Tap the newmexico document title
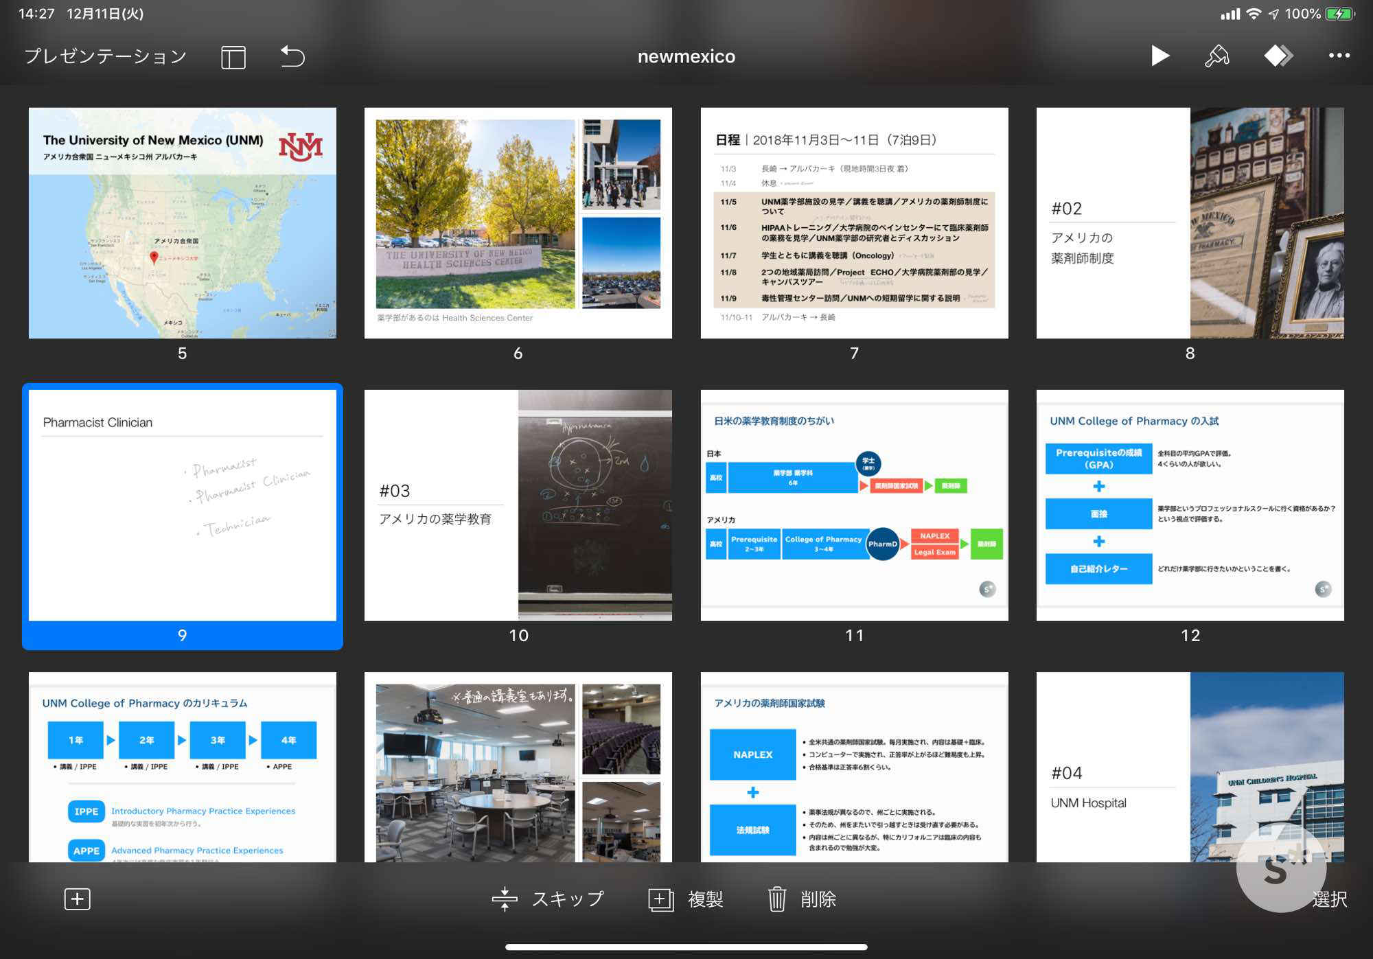This screenshot has height=959, width=1373. pyautogui.click(x=686, y=56)
